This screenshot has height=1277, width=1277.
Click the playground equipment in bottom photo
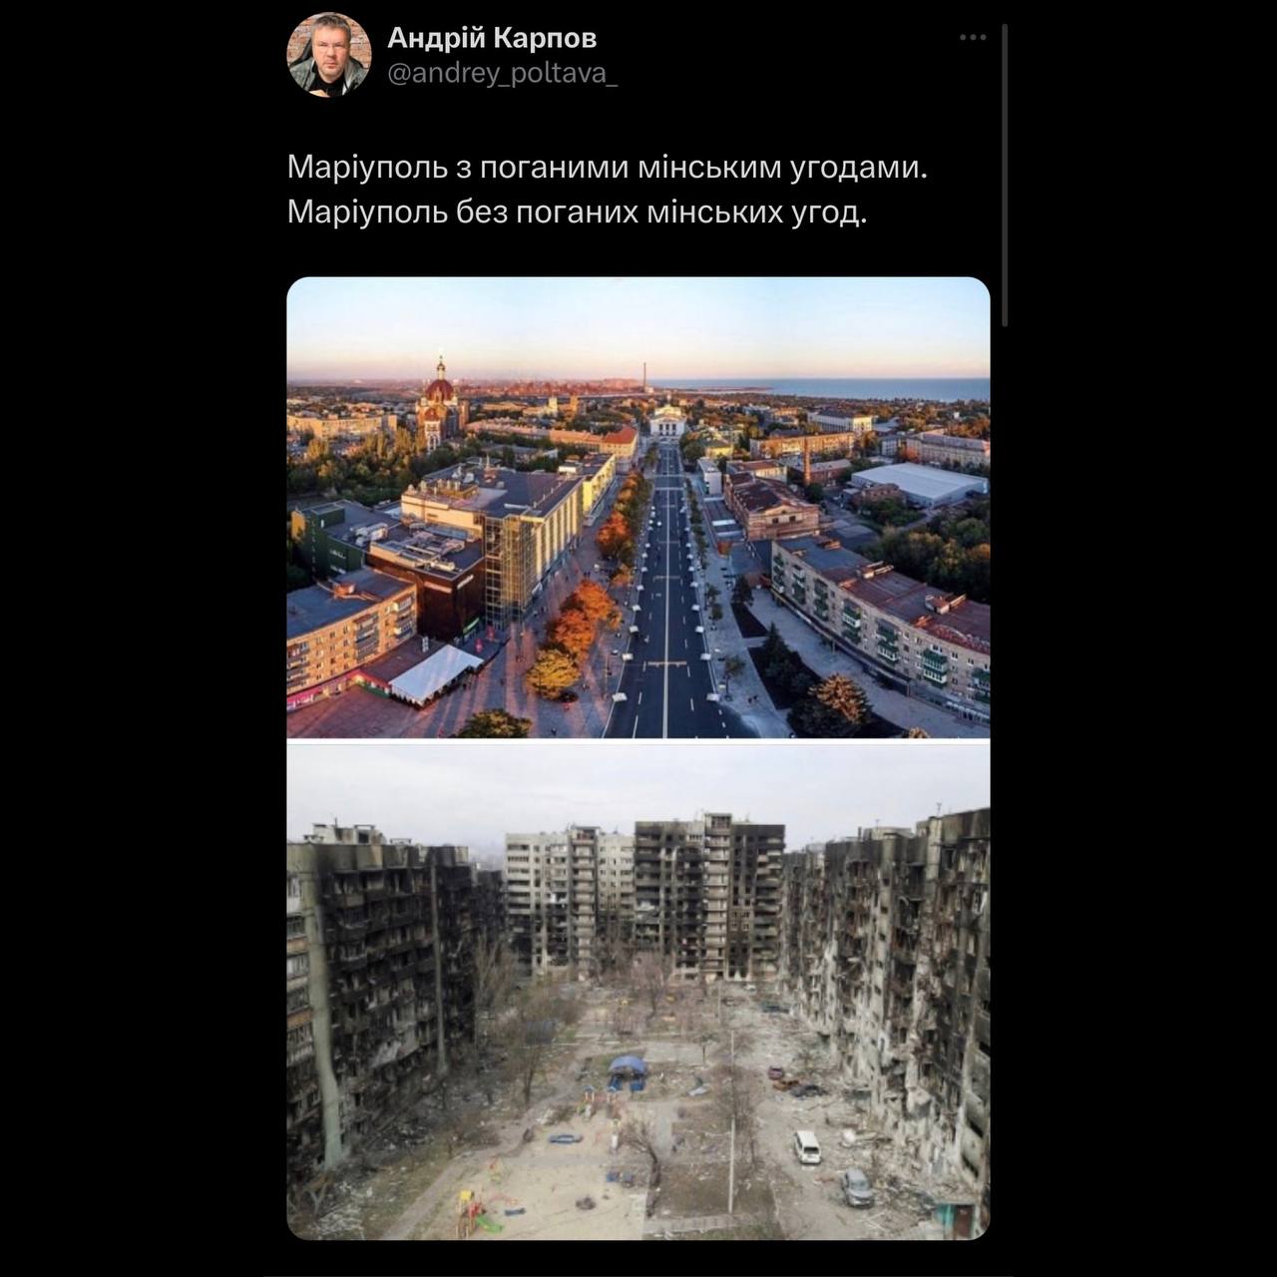[475, 1210]
